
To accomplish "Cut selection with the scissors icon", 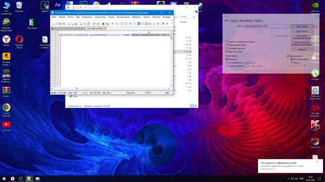I will pyautogui.click(x=81, y=24).
